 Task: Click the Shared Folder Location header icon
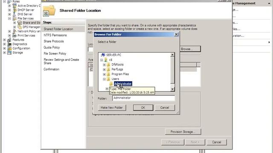coord(49,11)
